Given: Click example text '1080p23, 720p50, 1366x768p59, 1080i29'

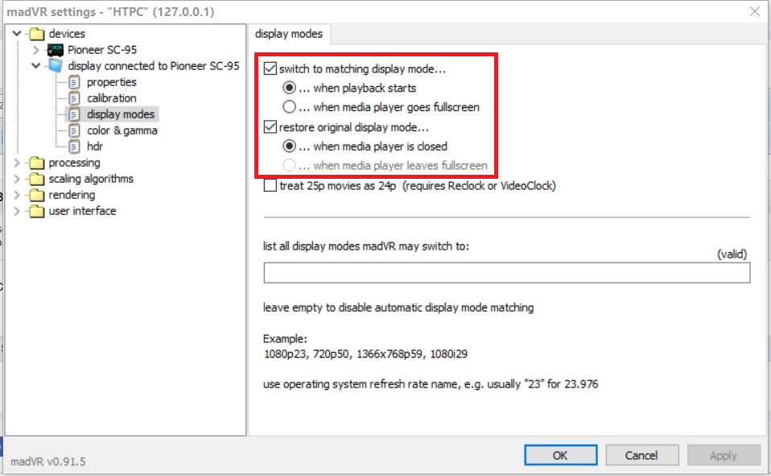Looking at the screenshot, I should [x=365, y=354].
